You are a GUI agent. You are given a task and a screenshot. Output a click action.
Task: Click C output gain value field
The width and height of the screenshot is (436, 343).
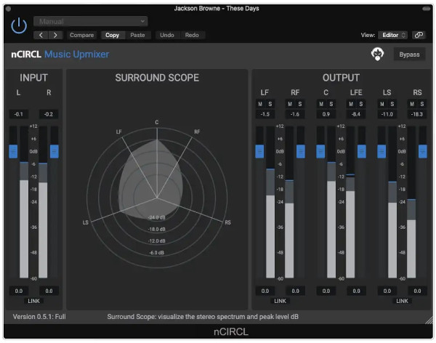(x=326, y=291)
